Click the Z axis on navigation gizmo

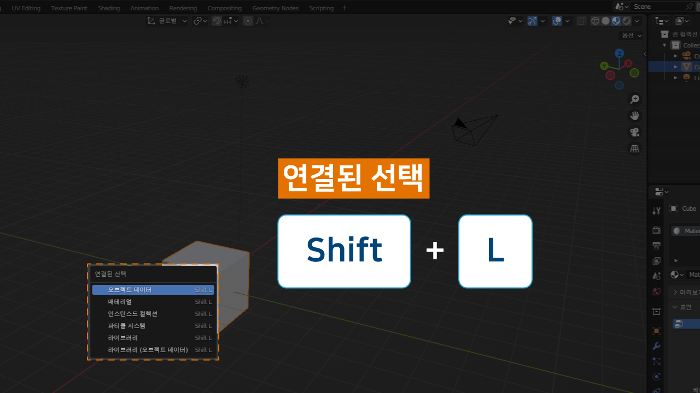pyautogui.click(x=619, y=53)
